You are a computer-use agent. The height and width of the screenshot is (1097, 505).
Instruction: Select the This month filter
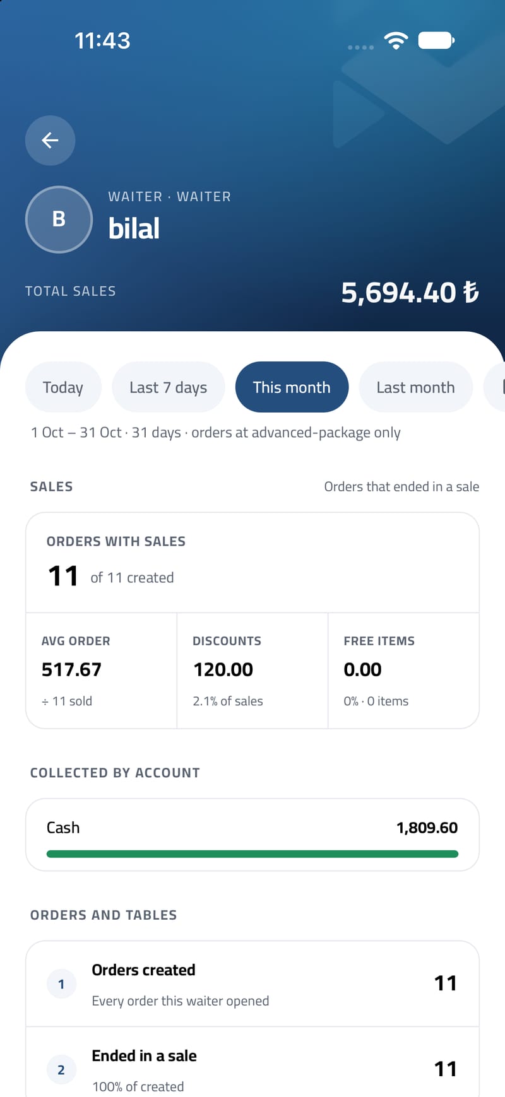point(292,387)
